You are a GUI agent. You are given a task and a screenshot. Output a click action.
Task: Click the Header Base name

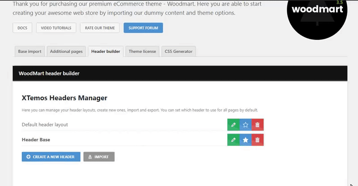(36, 139)
